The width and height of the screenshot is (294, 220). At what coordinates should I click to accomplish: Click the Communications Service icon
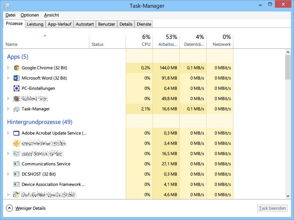click(x=17, y=164)
